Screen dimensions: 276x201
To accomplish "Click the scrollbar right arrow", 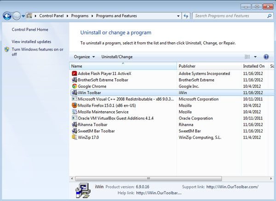I will (271, 178).
